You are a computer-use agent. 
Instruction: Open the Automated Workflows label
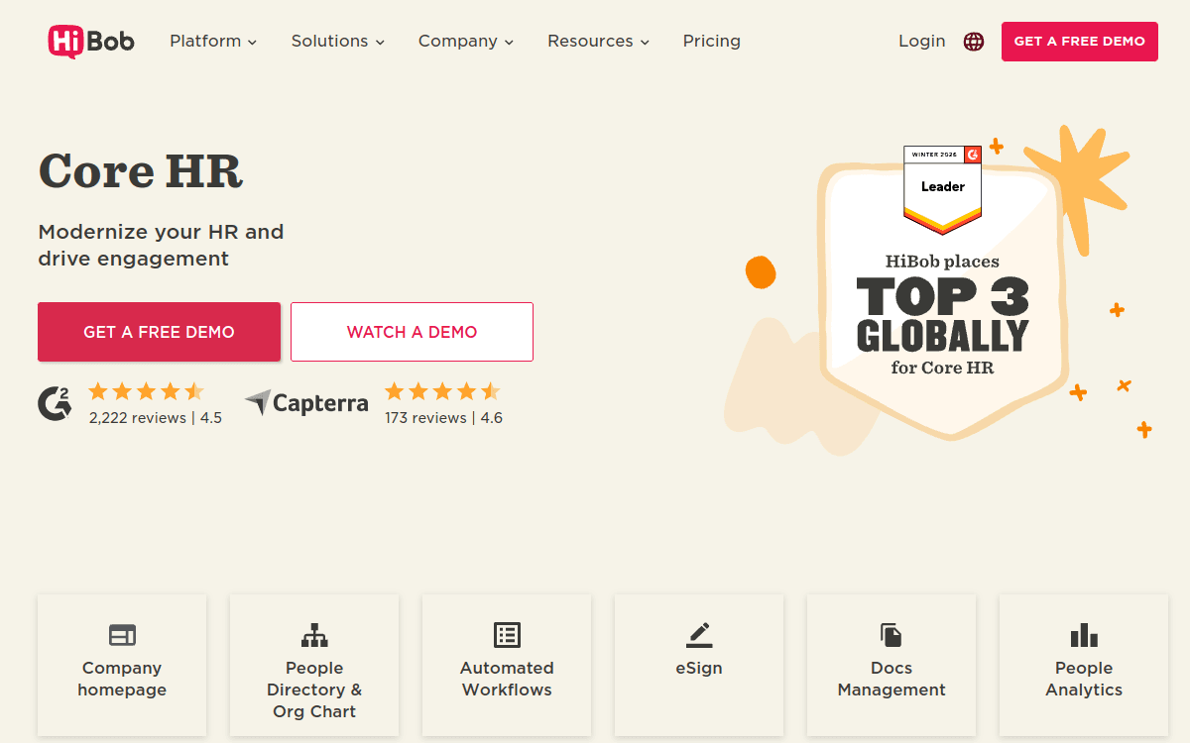coord(507,680)
